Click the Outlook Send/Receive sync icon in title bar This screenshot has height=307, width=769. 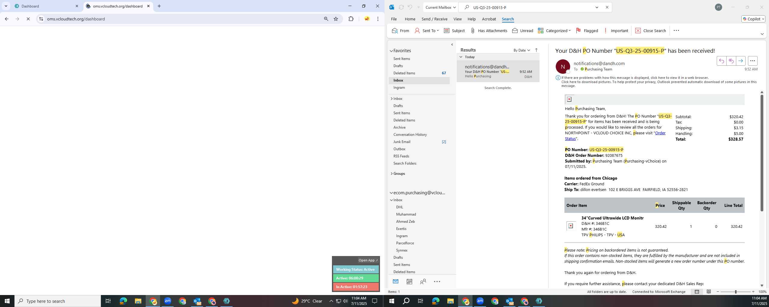[x=401, y=7]
